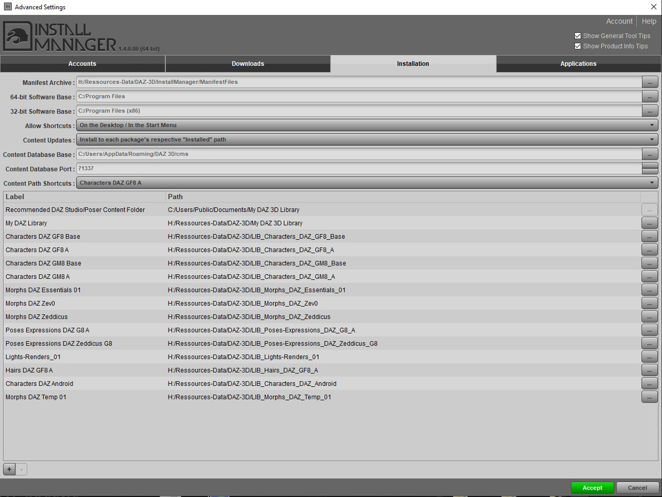662x497 pixels.
Task: Click the Content Database Port field
Action: (x=359, y=168)
